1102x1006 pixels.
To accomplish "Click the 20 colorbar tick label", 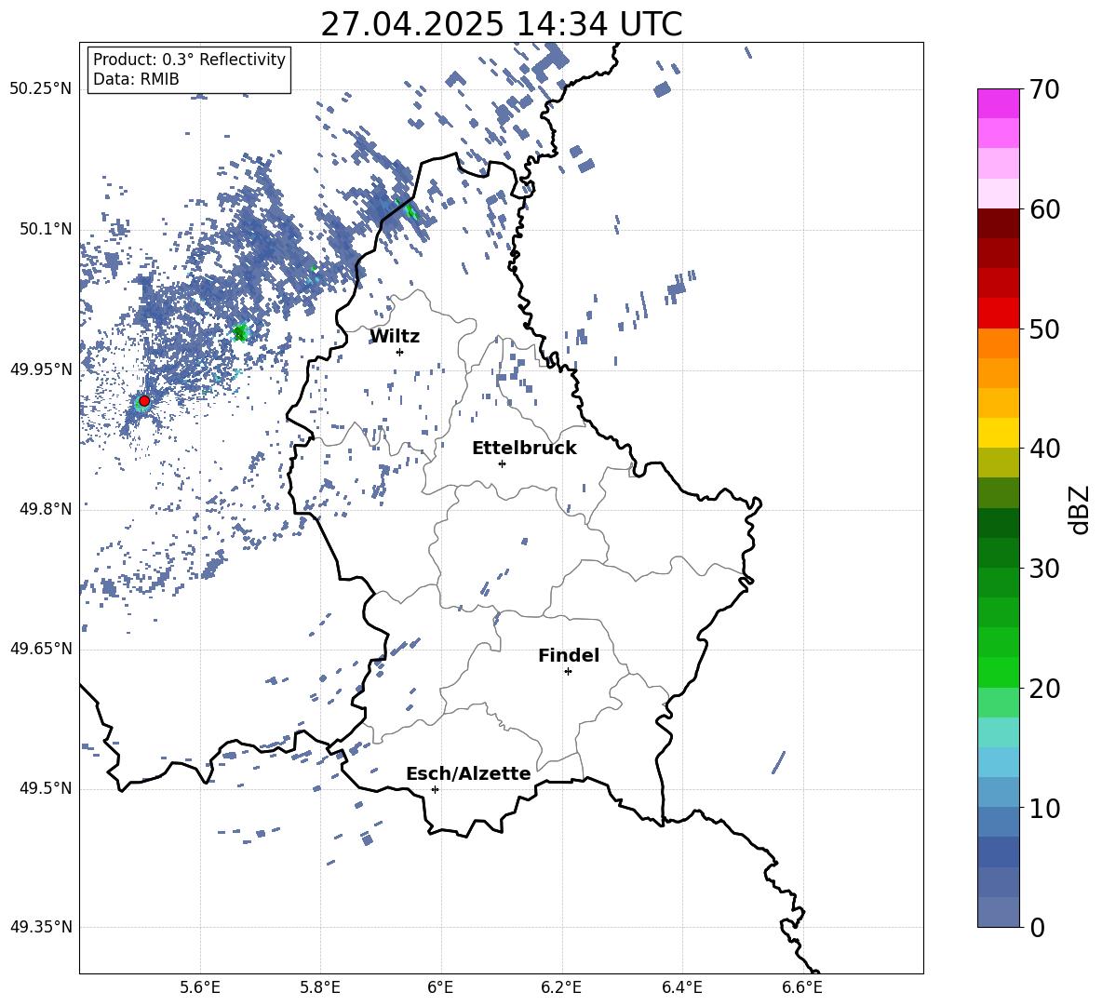I will [1045, 689].
